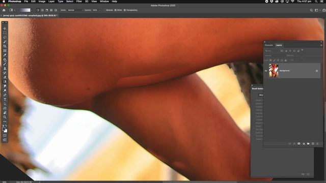Select the Brush tool
Image resolution: width=326 pixels, height=183 pixels.
coord(5,64)
